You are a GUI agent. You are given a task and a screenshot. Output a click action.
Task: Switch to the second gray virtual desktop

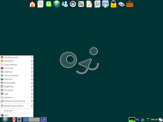coord(32,120)
